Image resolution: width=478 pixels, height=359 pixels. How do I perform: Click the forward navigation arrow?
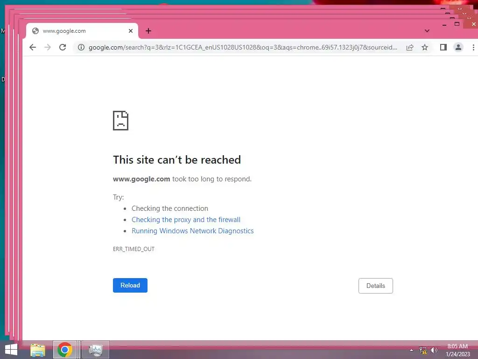point(48,47)
